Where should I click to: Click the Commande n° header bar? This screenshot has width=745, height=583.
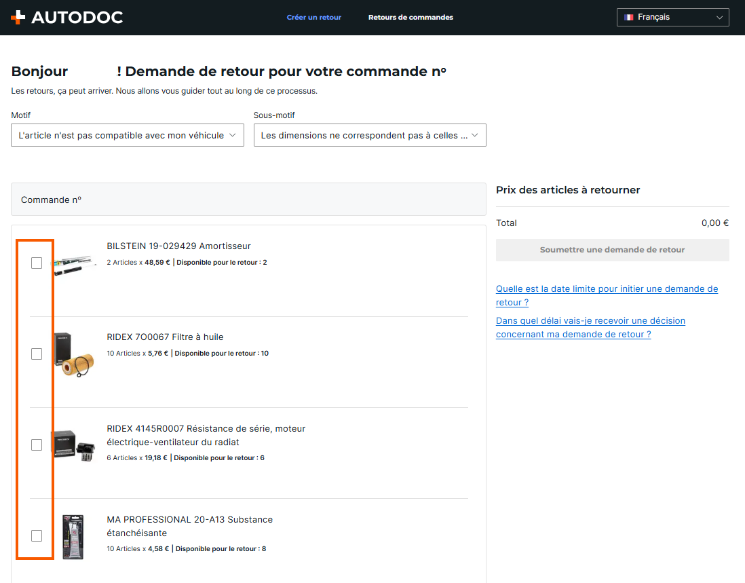coord(248,200)
